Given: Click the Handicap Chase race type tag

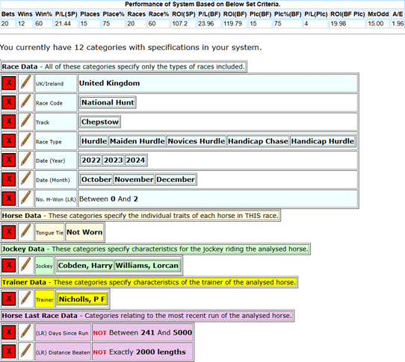Looking at the screenshot, I should tap(258, 141).
